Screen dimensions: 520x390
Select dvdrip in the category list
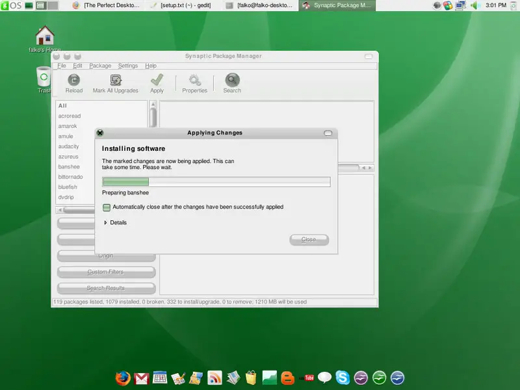point(66,197)
